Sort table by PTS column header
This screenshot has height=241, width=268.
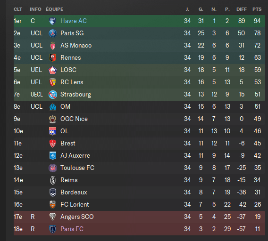pyautogui.click(x=257, y=9)
